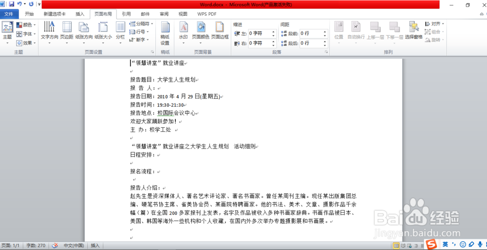Select the print layout view button
The width and height of the screenshot is (487, 250).
pyautogui.click(x=396, y=246)
